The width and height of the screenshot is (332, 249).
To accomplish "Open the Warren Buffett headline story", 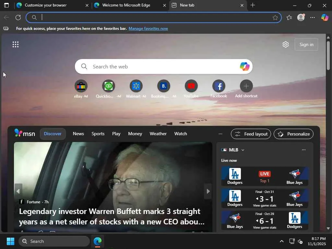I will (112, 217).
